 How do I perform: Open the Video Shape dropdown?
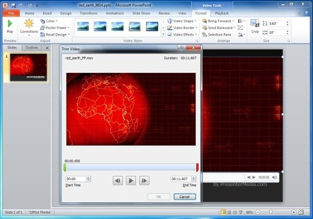(x=195, y=21)
